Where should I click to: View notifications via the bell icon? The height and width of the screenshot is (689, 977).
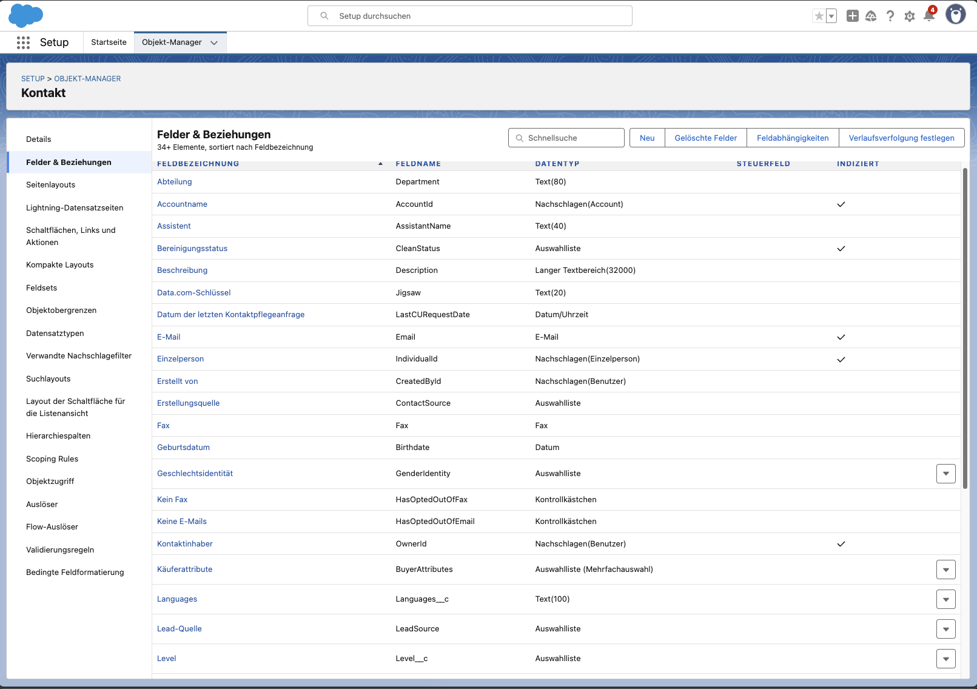928,16
